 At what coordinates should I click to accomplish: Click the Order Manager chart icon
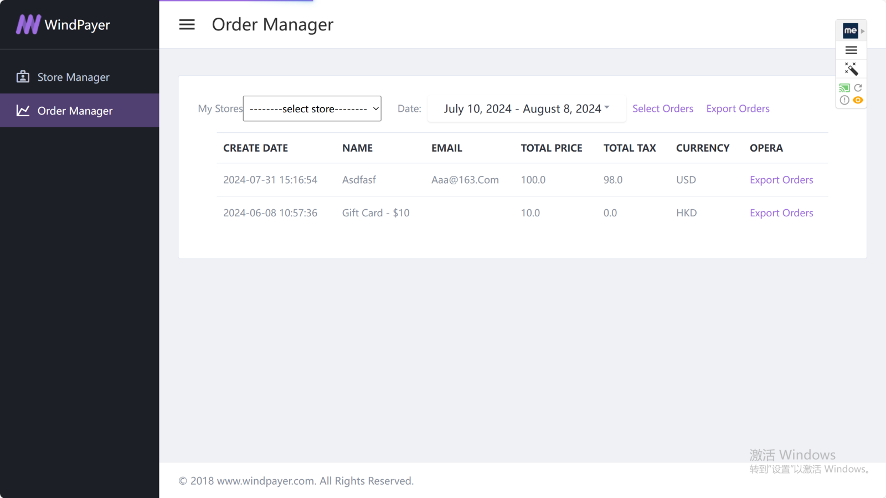point(23,110)
